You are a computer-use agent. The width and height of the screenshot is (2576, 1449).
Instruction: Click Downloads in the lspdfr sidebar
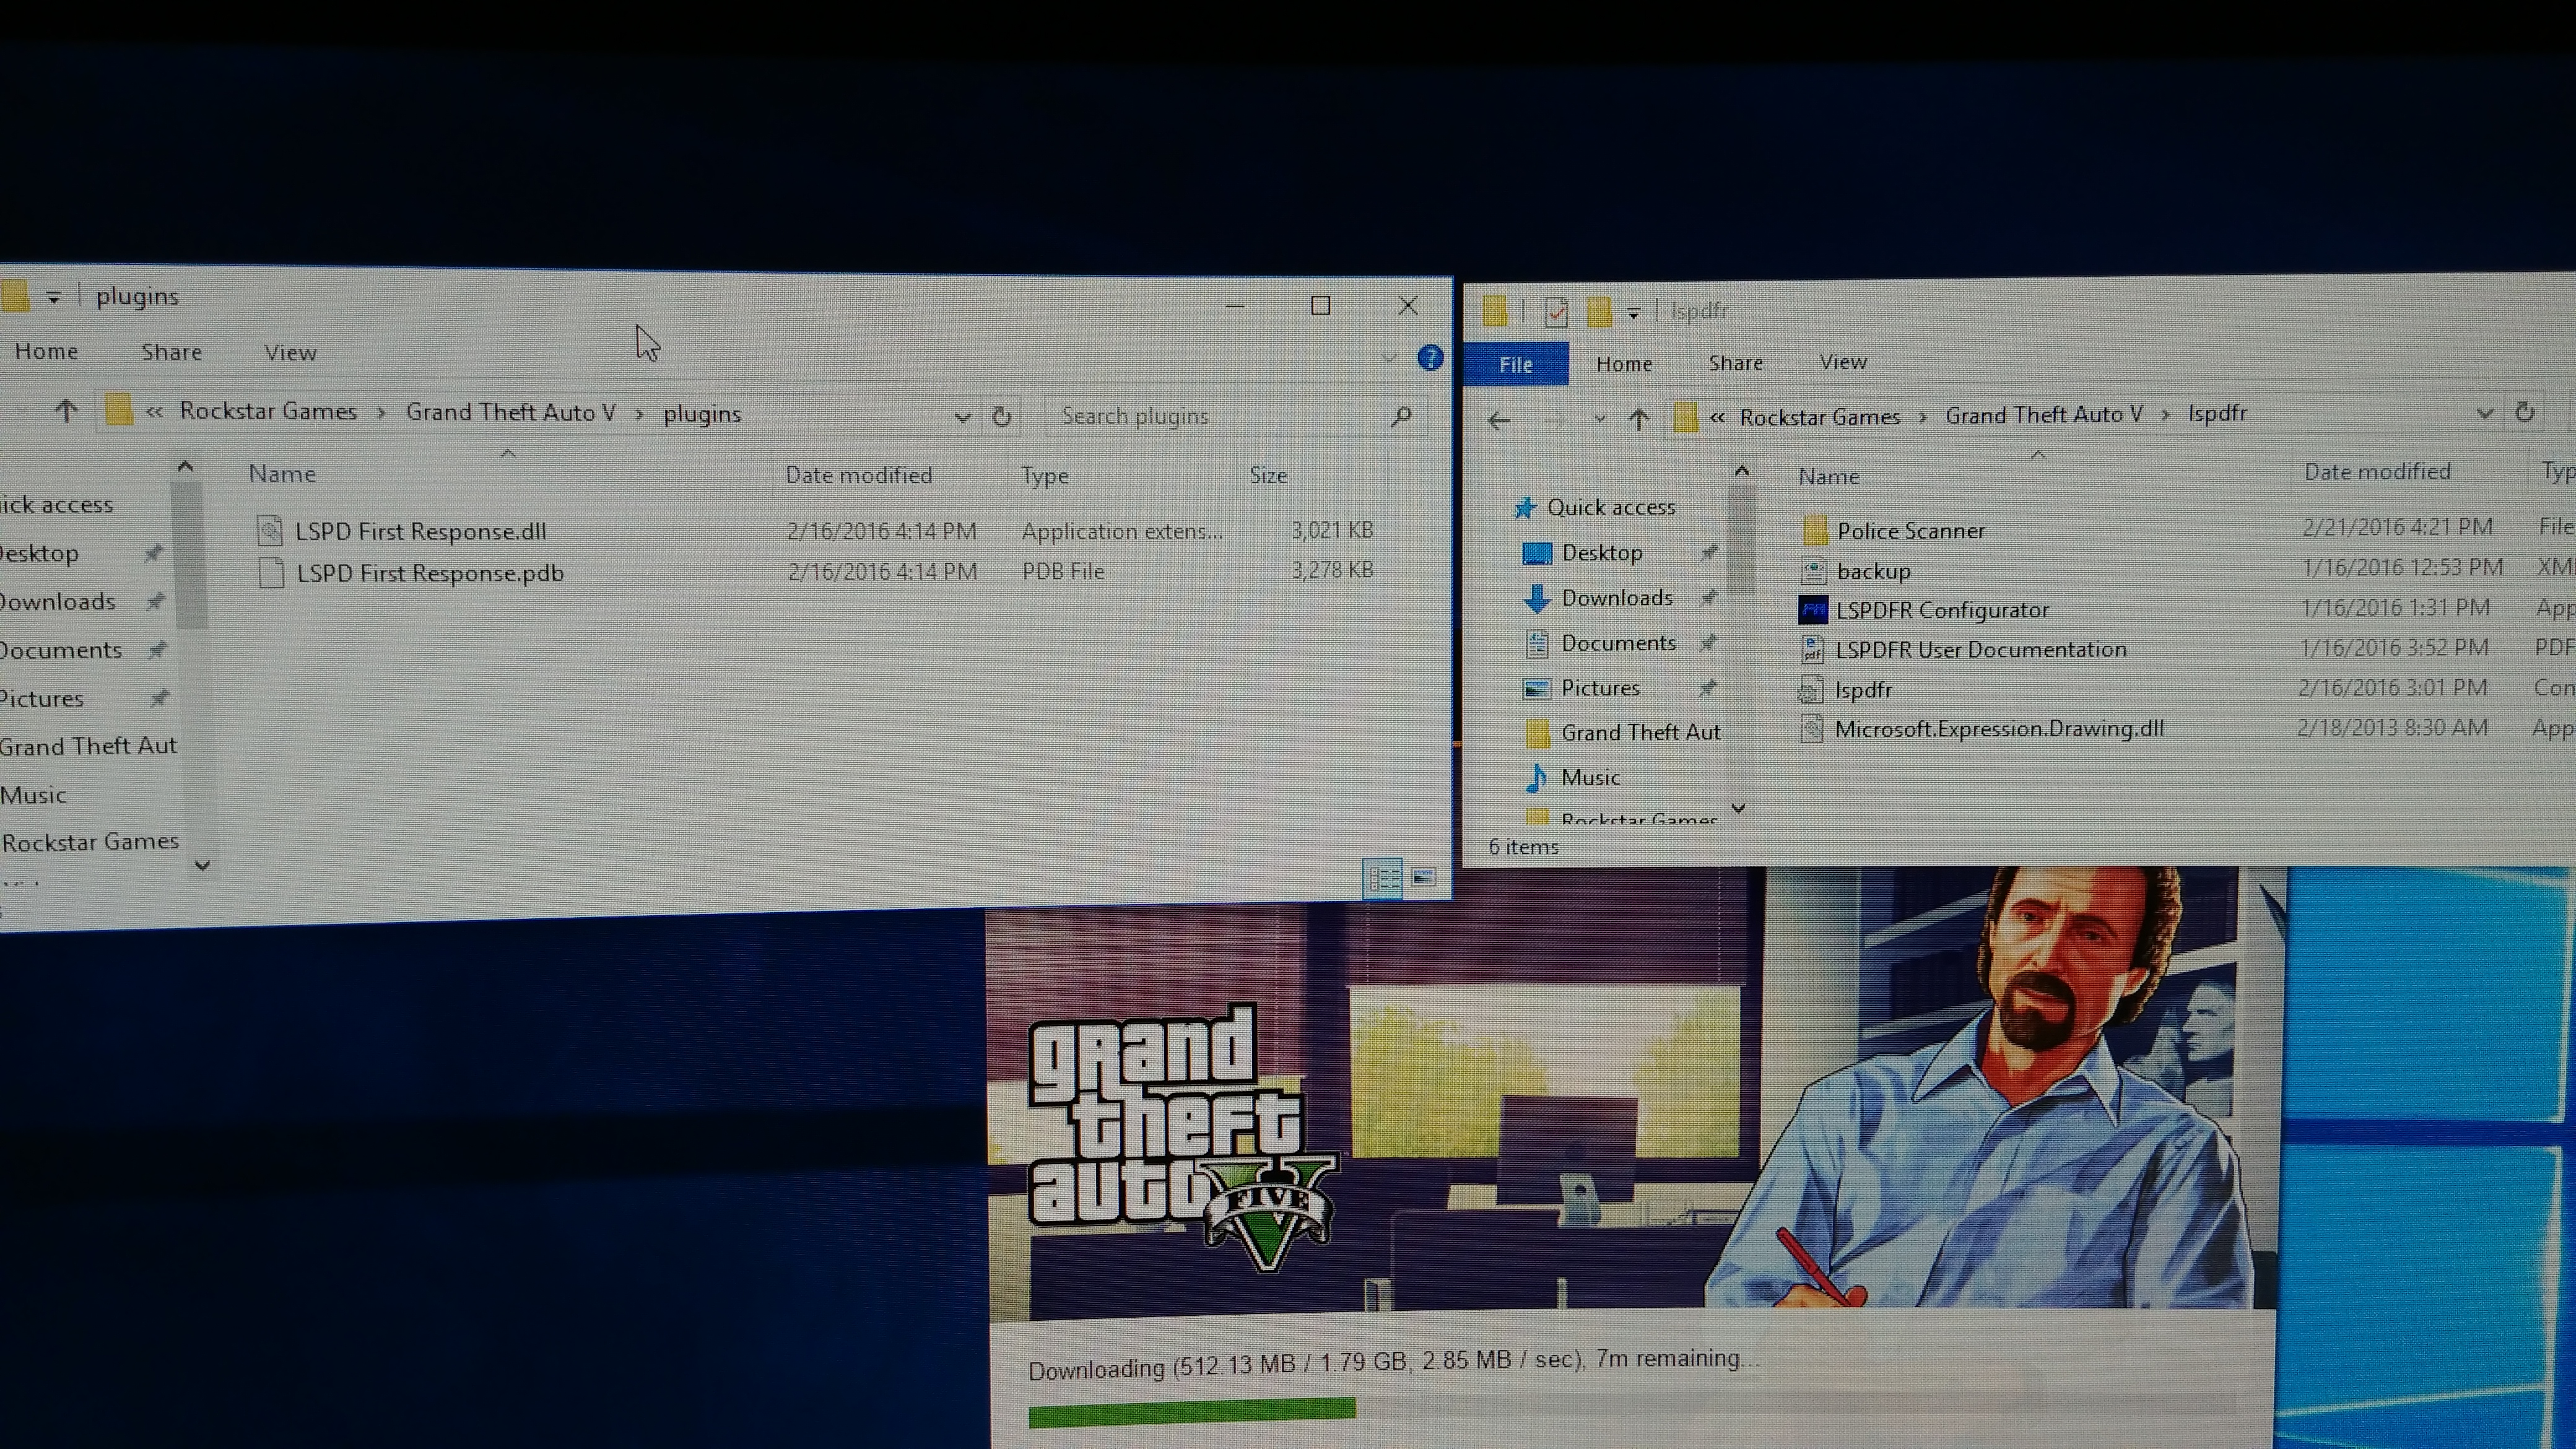1616,598
